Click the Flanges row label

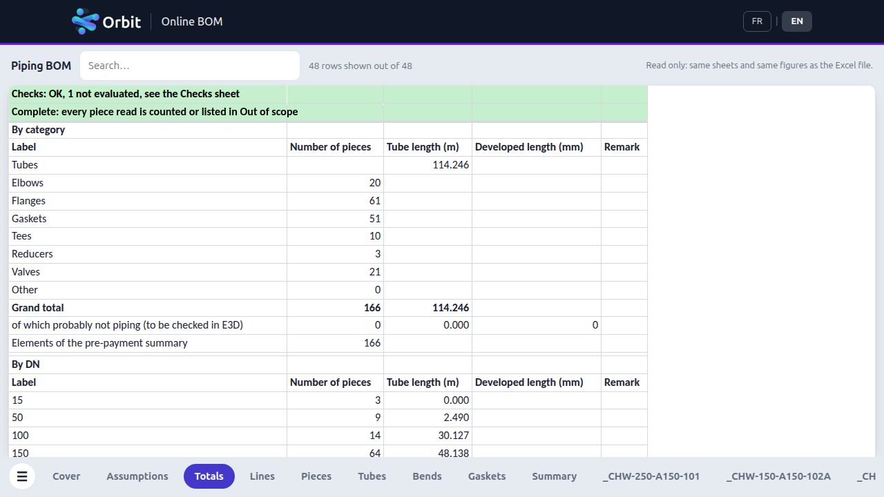click(28, 201)
